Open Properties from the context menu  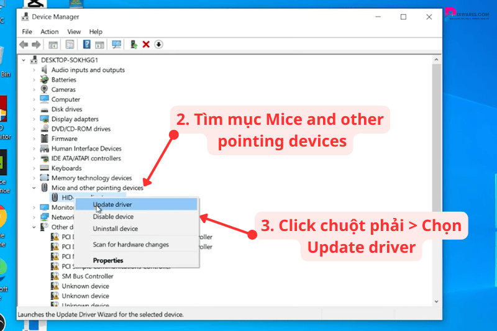(108, 260)
